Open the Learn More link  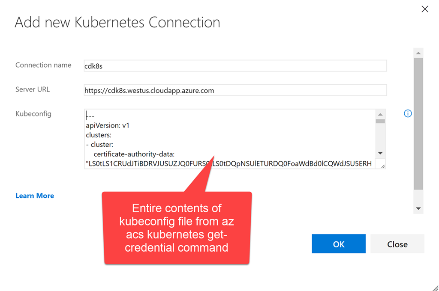point(35,196)
